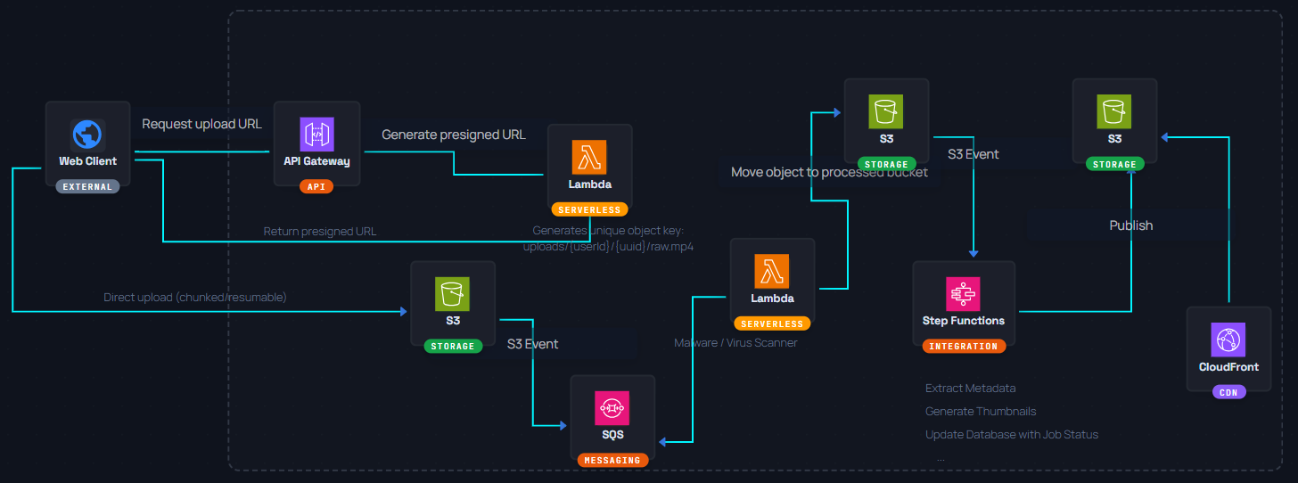Select the 'Direct upload (chunked/resumable)' label

pyautogui.click(x=195, y=297)
